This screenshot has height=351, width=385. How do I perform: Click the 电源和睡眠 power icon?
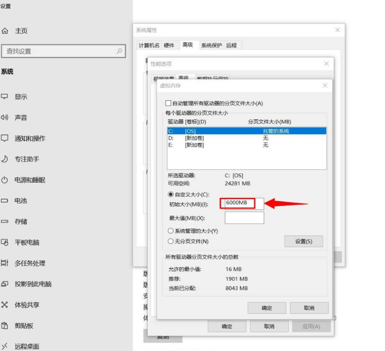5,180
